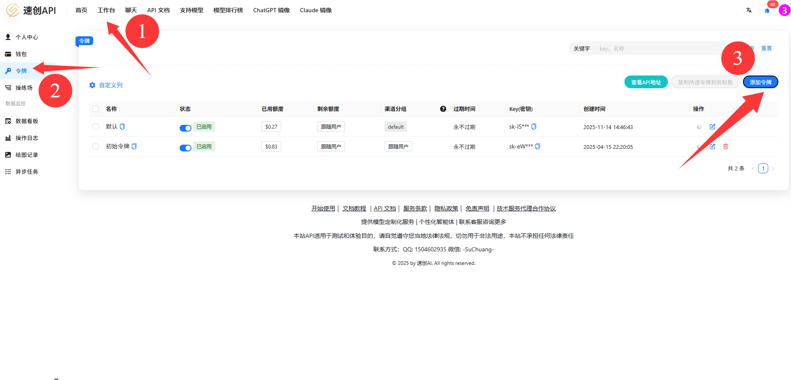Check the select-all checkbox in table header
791x380 pixels.
pyautogui.click(x=95, y=108)
